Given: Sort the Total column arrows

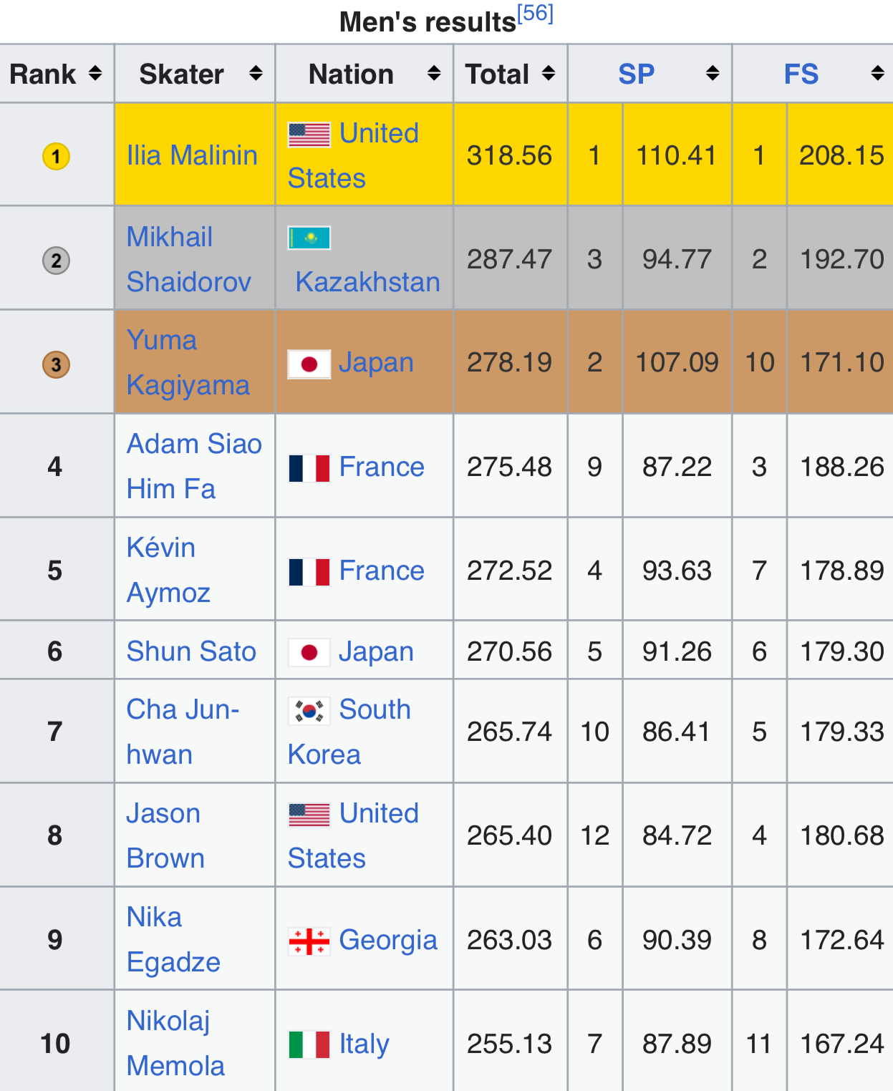Looking at the screenshot, I should coord(549,73).
